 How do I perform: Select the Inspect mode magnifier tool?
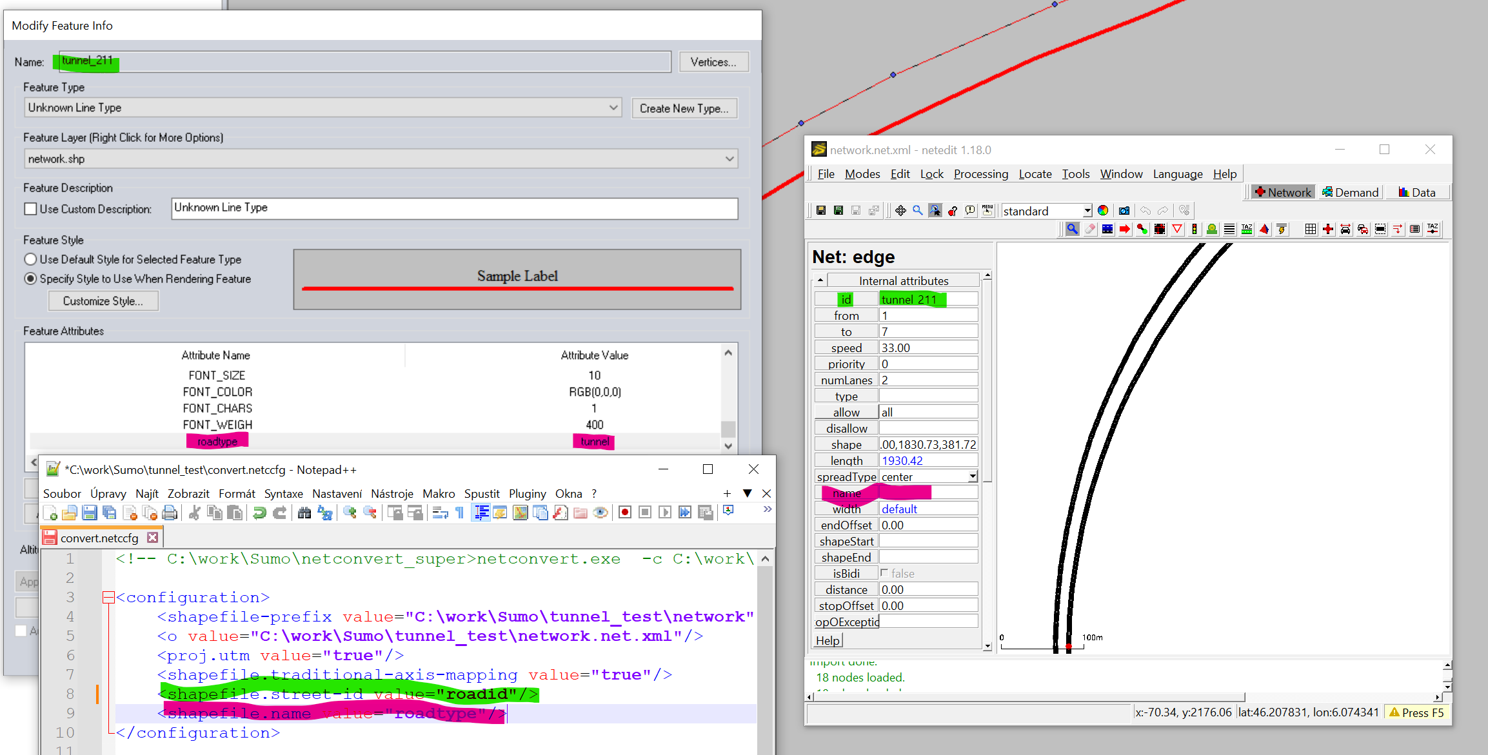point(1072,229)
